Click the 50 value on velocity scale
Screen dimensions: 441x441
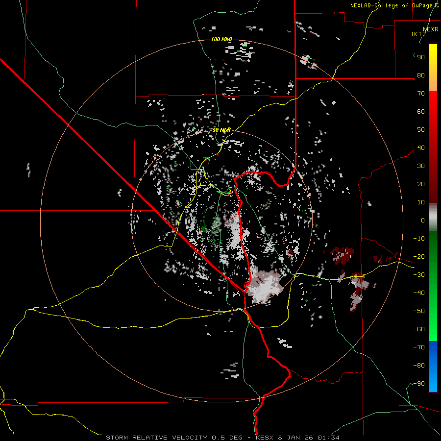[421, 130]
